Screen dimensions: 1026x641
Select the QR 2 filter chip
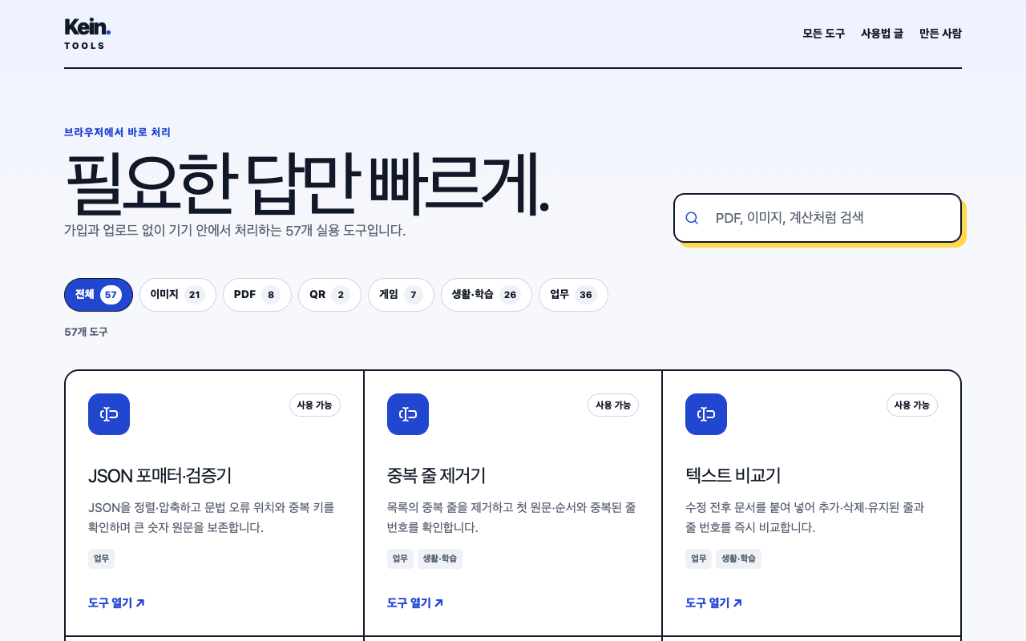tap(329, 295)
